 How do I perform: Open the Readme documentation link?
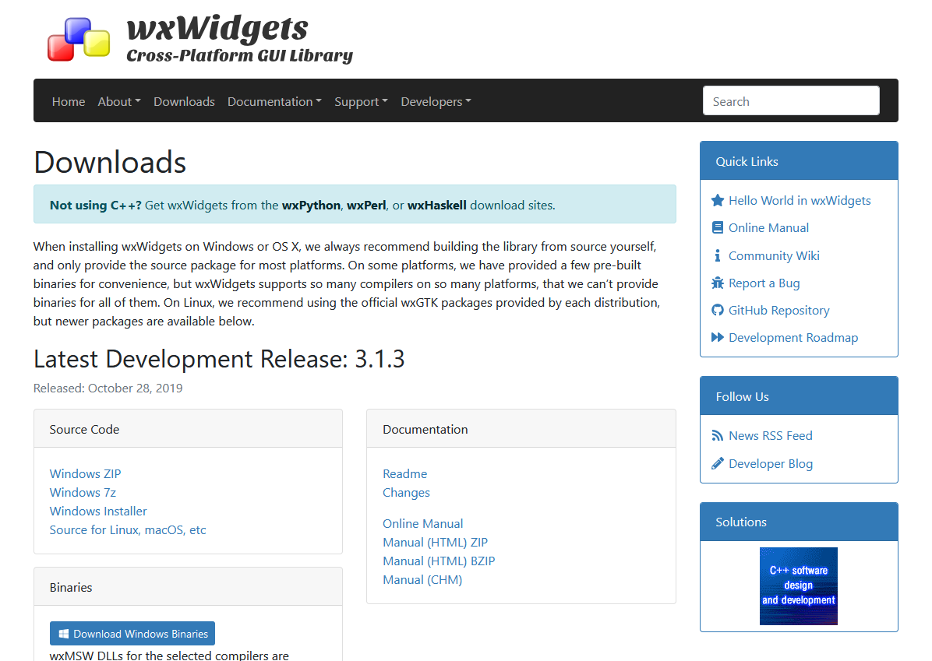click(x=404, y=474)
